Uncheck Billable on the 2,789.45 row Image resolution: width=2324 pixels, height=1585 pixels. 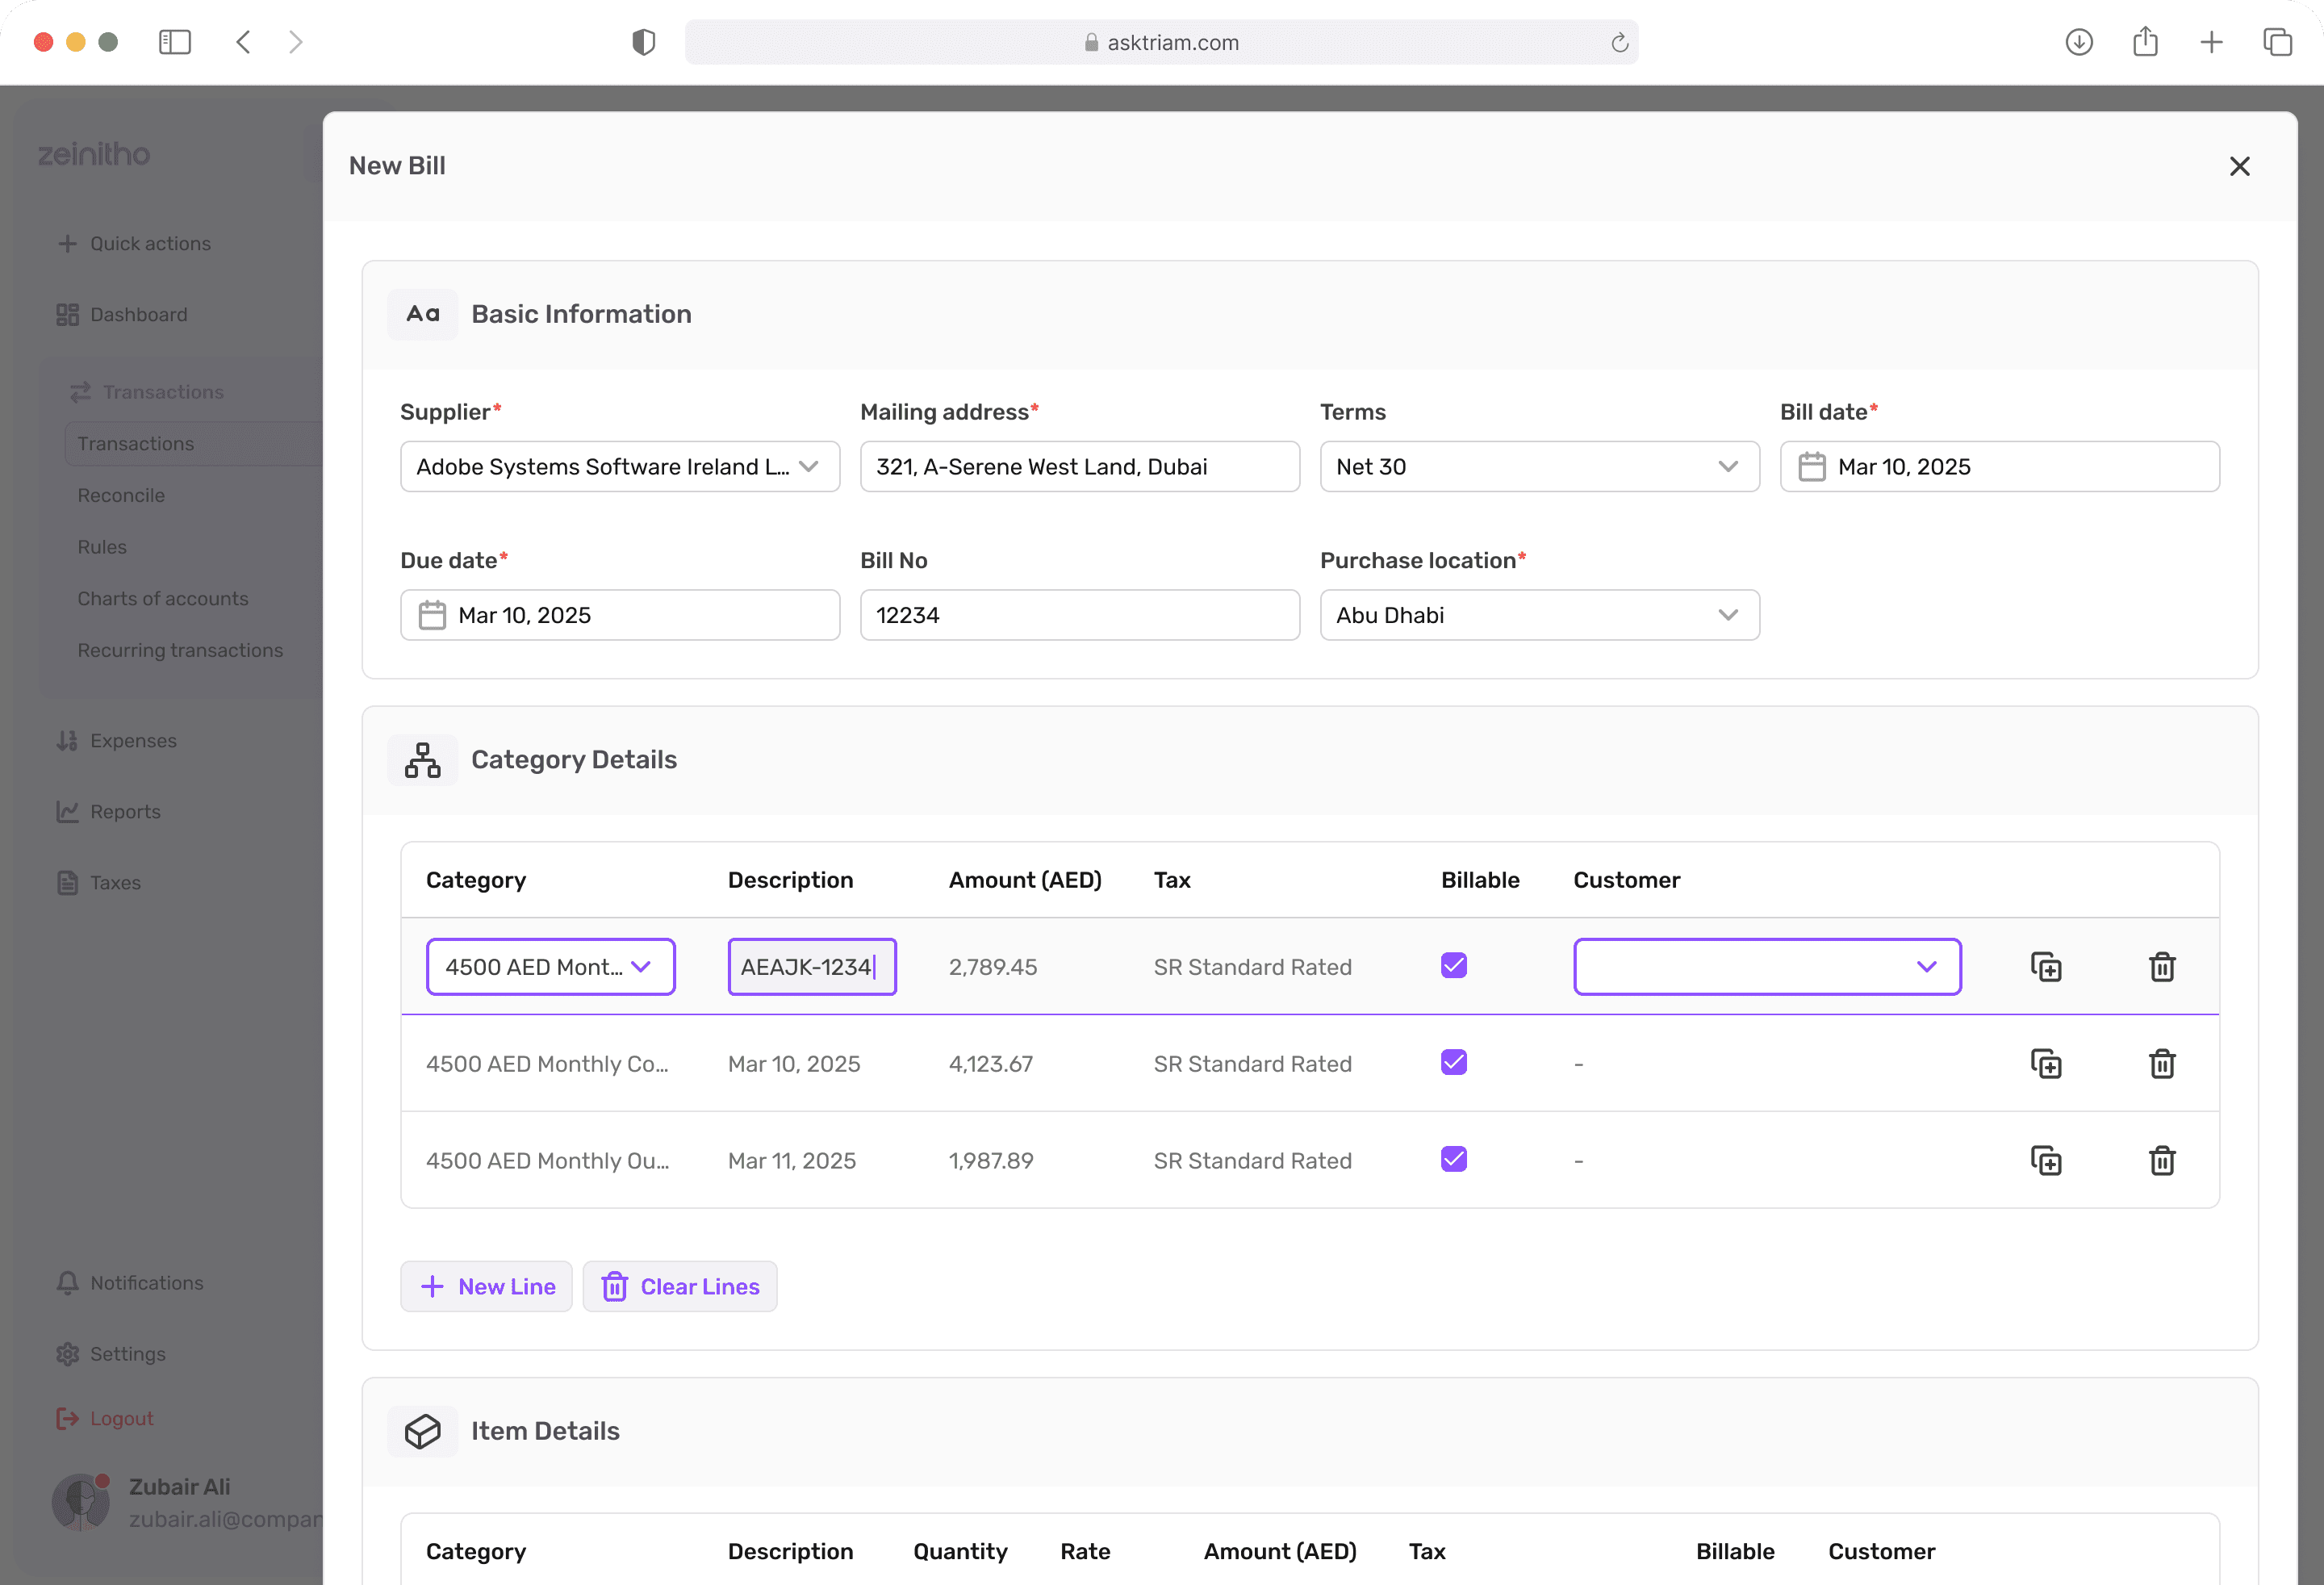pos(1454,966)
